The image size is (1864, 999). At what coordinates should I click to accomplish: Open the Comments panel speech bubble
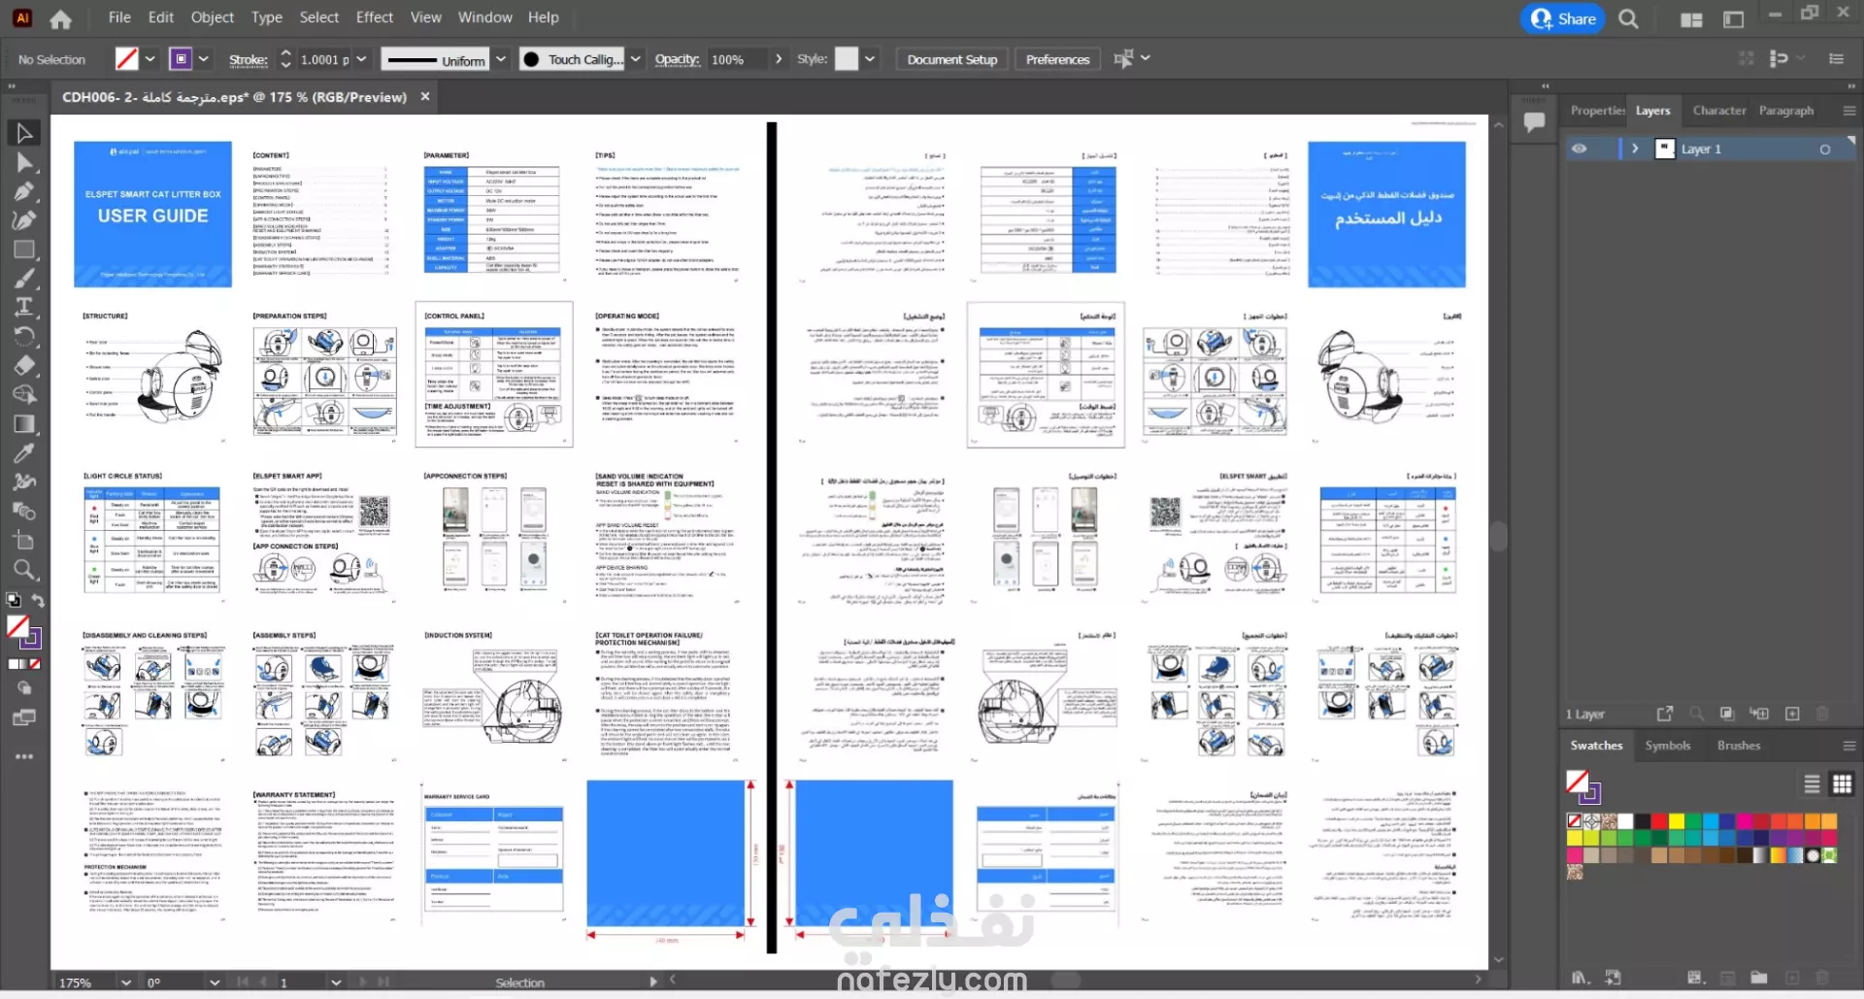(1535, 121)
